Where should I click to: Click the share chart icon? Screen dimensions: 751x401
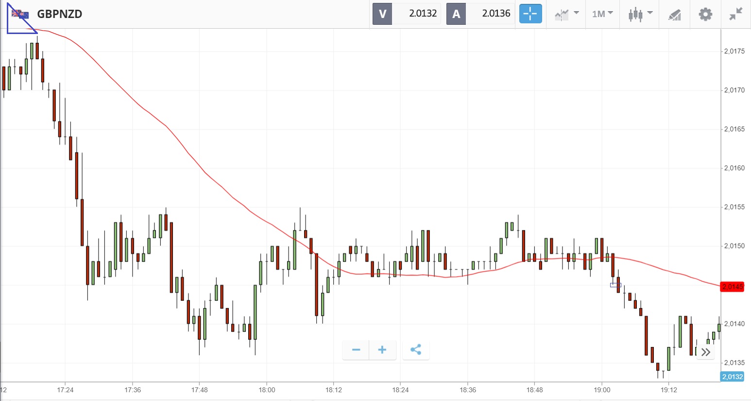tap(416, 350)
